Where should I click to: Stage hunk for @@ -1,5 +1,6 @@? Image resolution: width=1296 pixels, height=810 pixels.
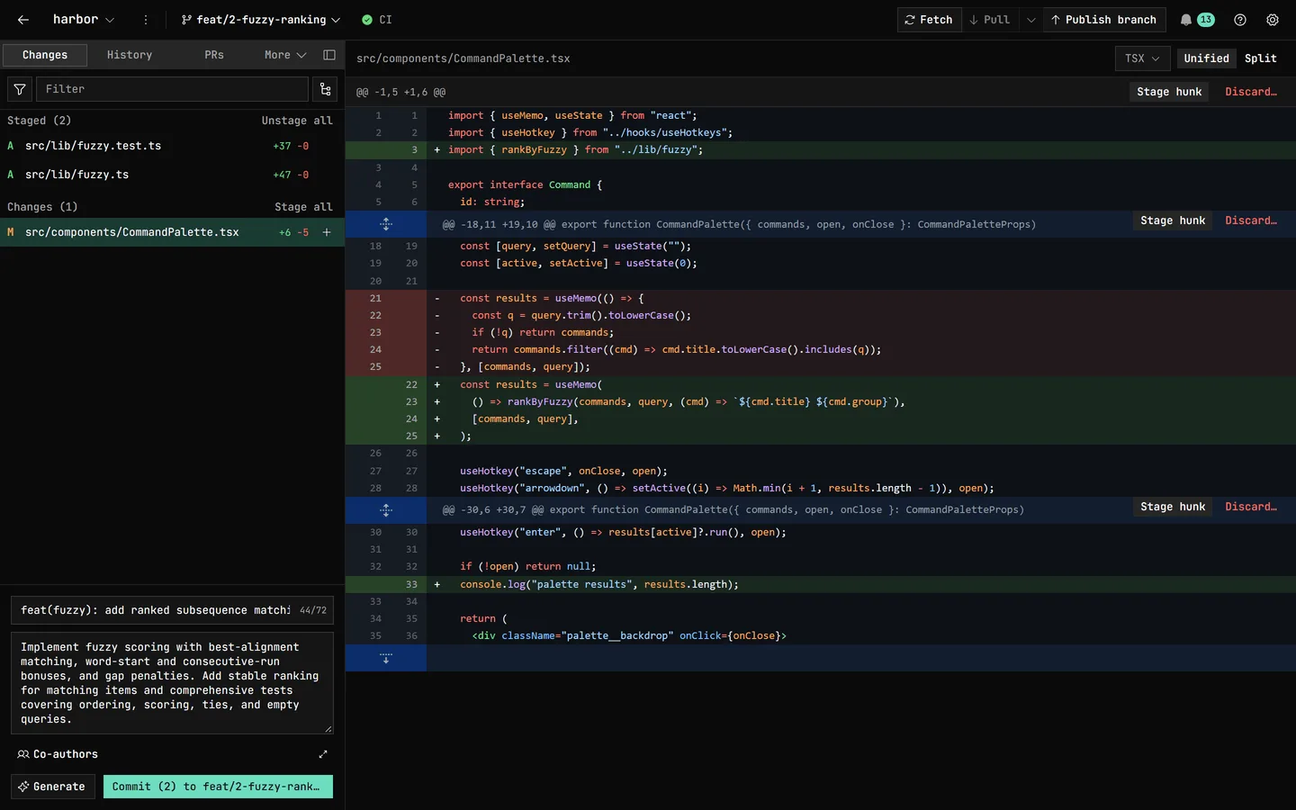pyautogui.click(x=1169, y=92)
